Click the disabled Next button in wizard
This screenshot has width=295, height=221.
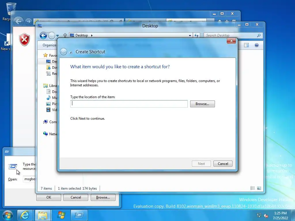point(201,164)
